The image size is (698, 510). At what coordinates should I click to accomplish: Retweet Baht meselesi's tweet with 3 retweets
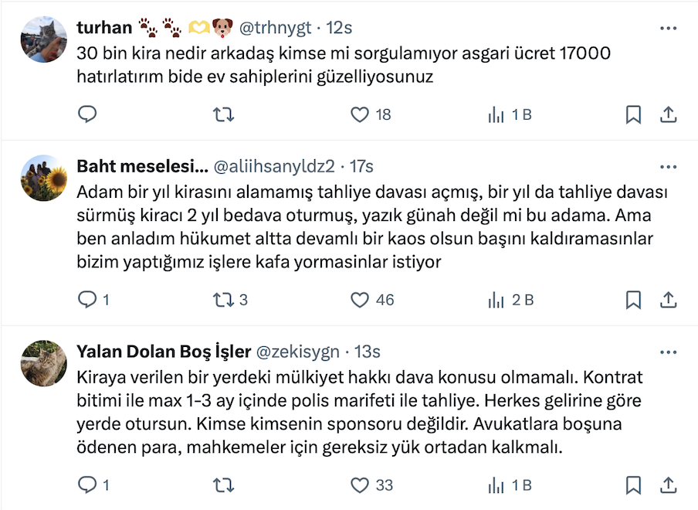coord(223,300)
